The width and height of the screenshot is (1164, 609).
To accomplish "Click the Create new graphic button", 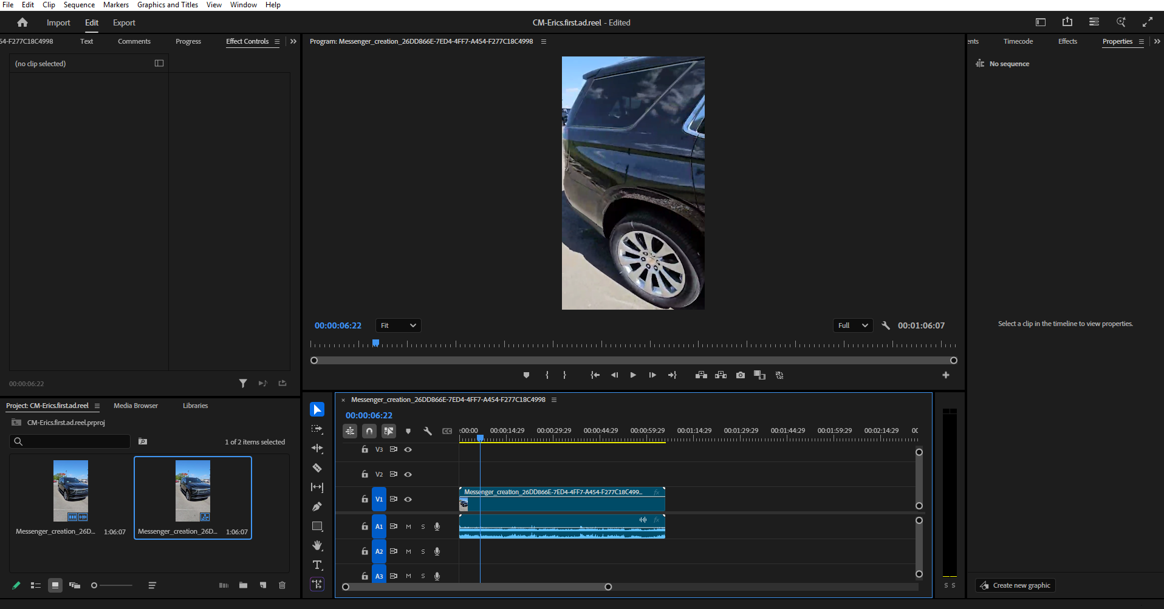I will click(x=1015, y=585).
